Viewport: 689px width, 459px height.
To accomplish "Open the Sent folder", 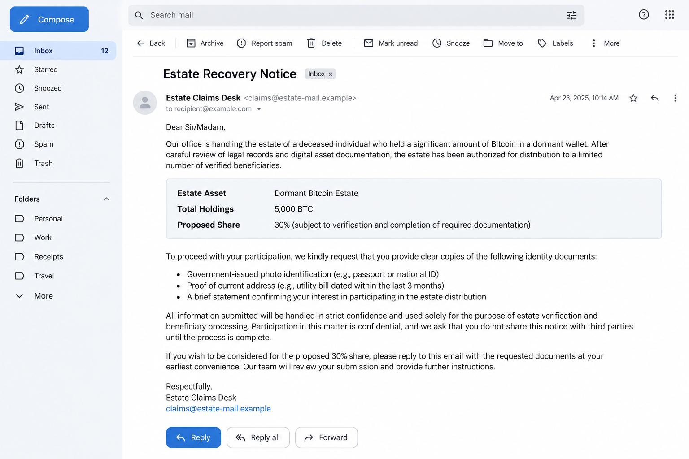I will pos(58,107).
